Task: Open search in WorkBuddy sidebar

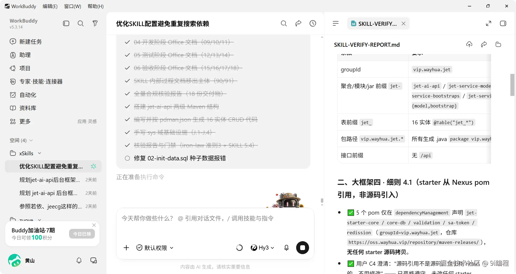Action: 81,24
